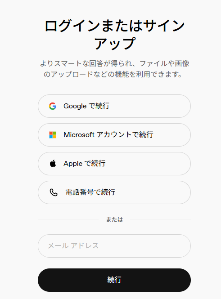Click the subtitle line starting 'よりスマートな回答'

pyautogui.click(x=114, y=63)
